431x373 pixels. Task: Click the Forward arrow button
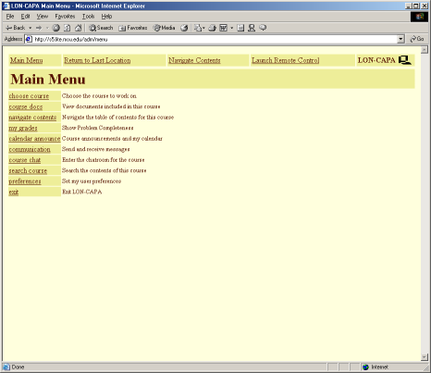[x=39, y=28]
